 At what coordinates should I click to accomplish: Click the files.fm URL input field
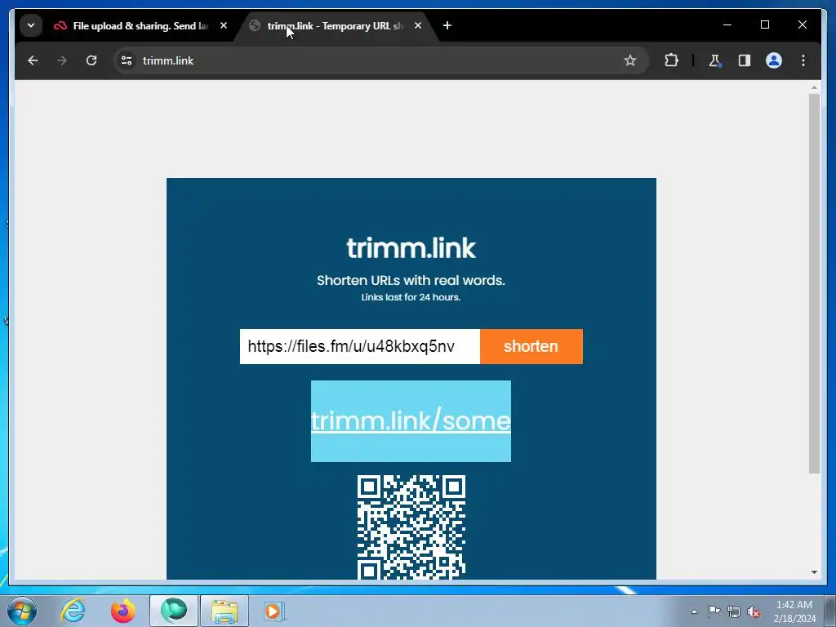360,346
